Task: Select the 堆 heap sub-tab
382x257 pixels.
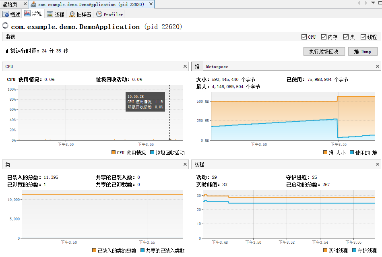Action: coord(197,66)
